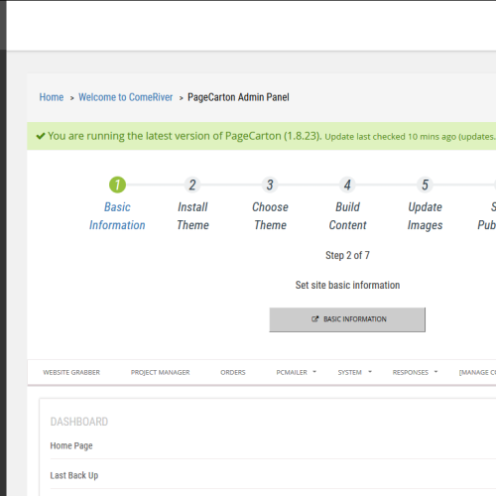Expand the RESPONSES dropdown menu
The width and height of the screenshot is (496, 496).
point(415,372)
